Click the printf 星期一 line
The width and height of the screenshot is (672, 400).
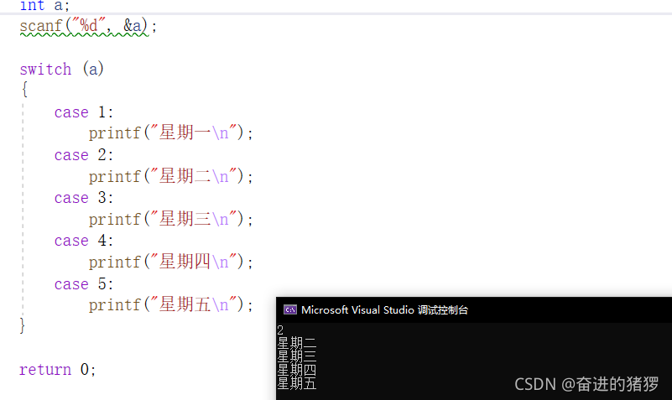pyautogui.click(x=171, y=132)
